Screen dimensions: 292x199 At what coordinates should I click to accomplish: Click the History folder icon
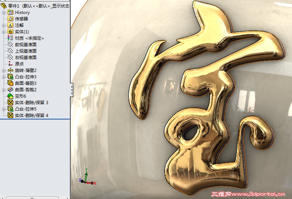[10, 12]
